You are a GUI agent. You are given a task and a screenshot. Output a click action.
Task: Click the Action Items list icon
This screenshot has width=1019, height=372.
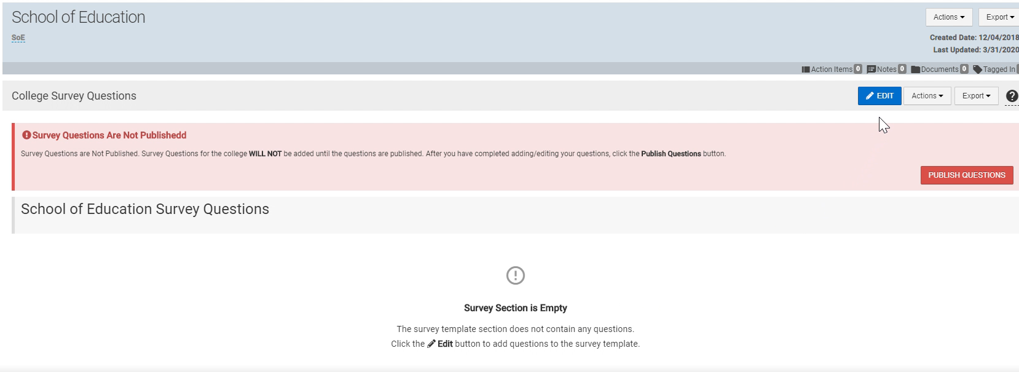[806, 69]
